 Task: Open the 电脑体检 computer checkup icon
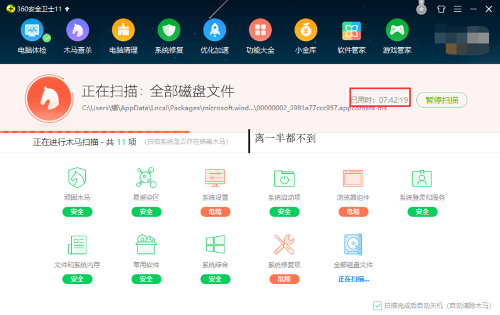[x=32, y=30]
